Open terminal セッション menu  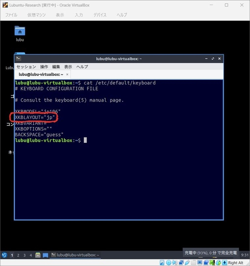(26, 67)
